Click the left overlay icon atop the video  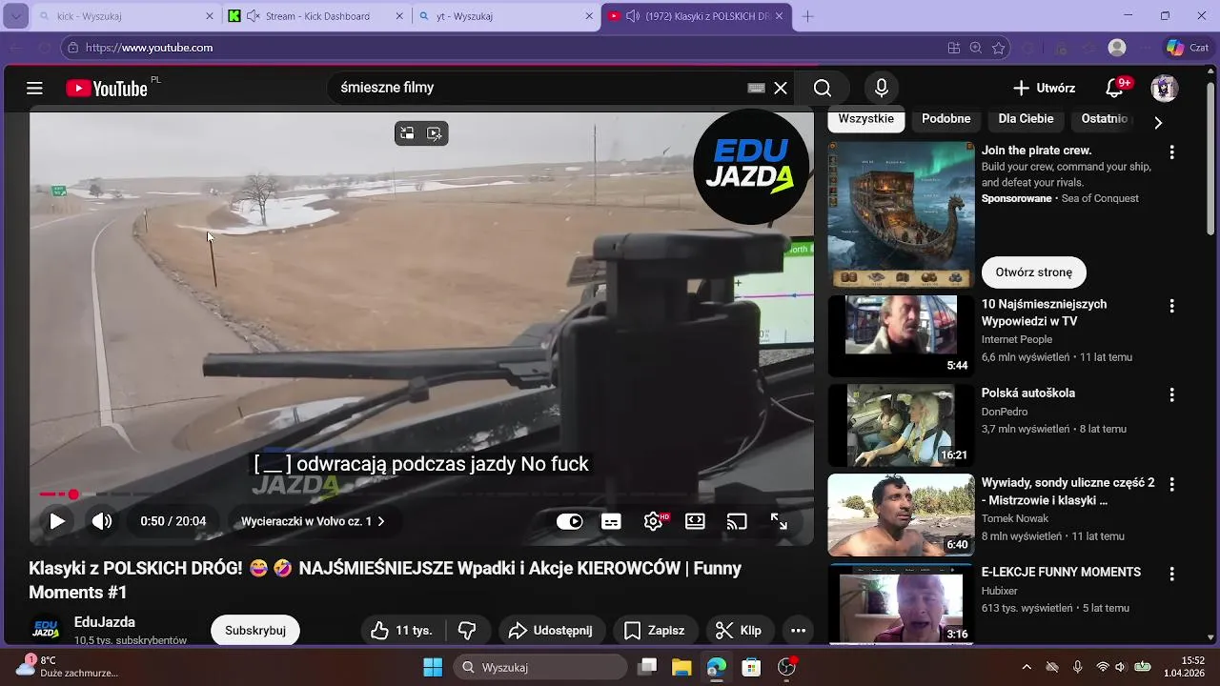click(407, 133)
